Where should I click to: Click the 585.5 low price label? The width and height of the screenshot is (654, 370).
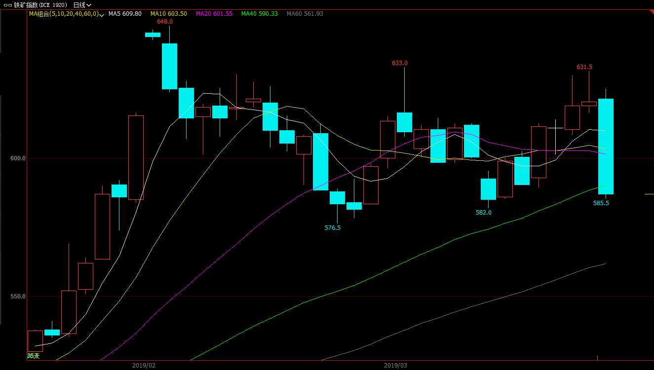coord(601,203)
